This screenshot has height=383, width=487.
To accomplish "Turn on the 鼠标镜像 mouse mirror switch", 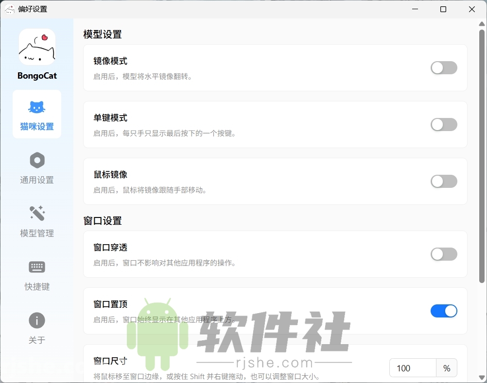I will tap(444, 181).
